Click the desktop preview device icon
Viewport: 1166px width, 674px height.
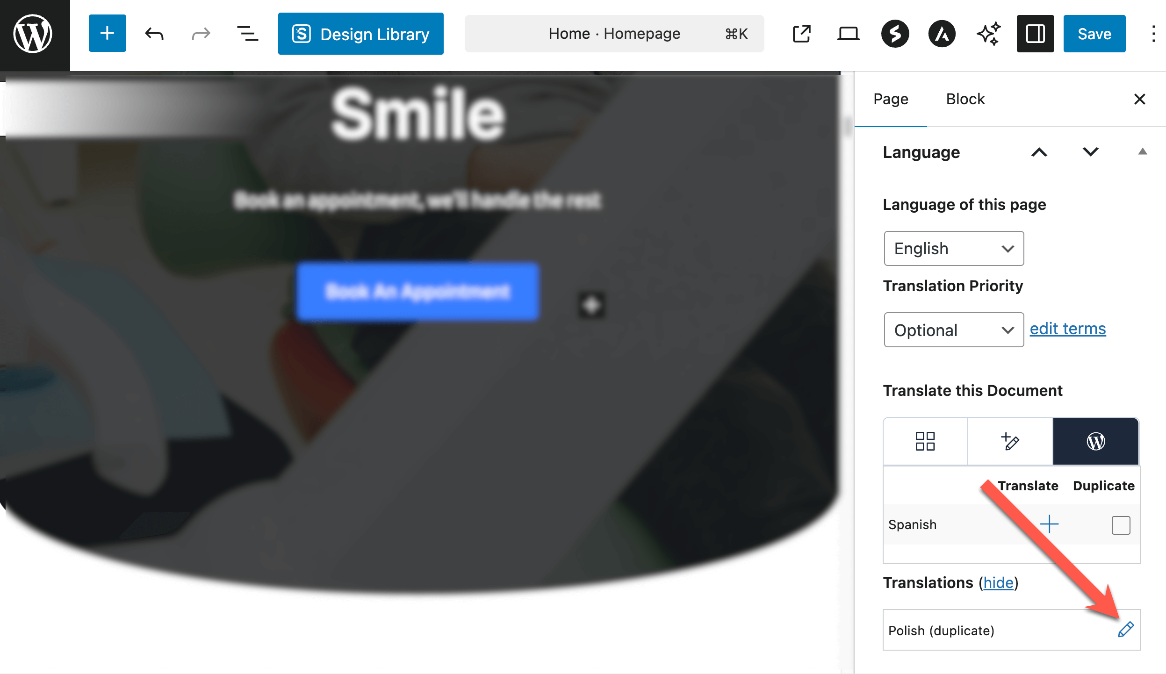pos(848,34)
